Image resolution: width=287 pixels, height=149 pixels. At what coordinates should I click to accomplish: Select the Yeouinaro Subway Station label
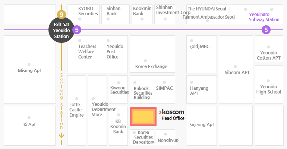[264, 17]
